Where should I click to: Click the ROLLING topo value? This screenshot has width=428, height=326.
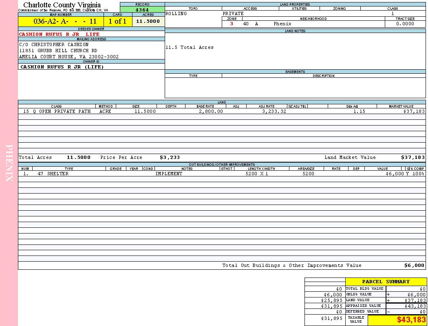click(176, 13)
